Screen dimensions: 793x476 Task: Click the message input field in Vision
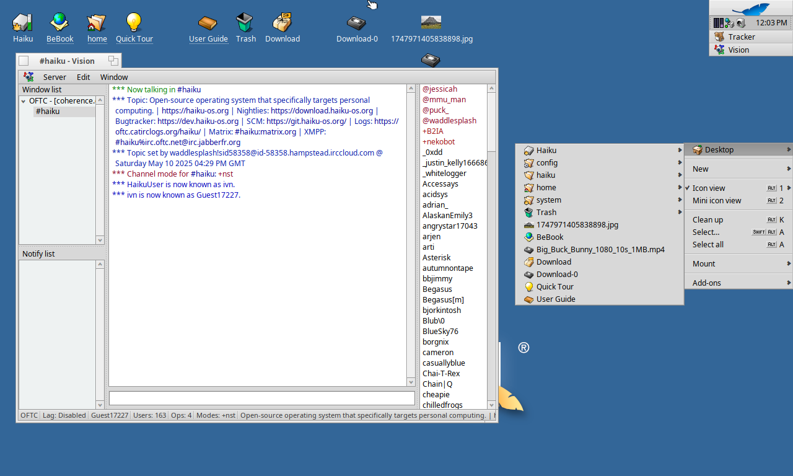(x=262, y=398)
